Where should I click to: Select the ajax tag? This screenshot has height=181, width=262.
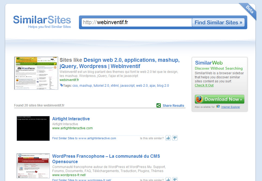click(x=152, y=86)
